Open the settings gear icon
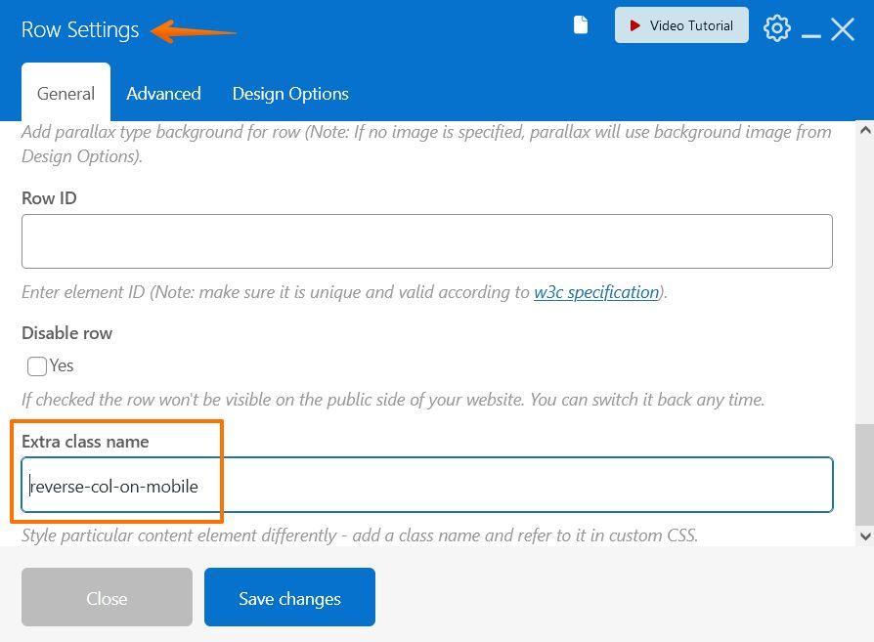874x642 pixels. pyautogui.click(x=777, y=27)
